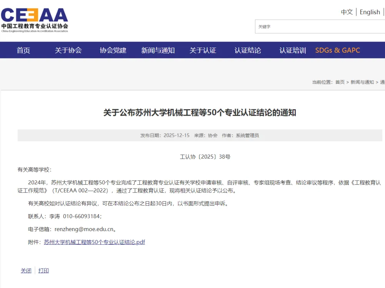The image size is (385, 288).
Task: Go to 新闻与通知 in the breadcrumb
Action: (362, 82)
